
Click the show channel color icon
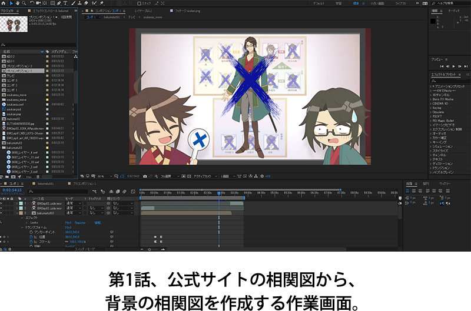point(156,176)
